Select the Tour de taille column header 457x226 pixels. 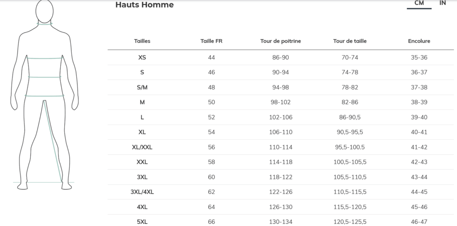point(350,41)
